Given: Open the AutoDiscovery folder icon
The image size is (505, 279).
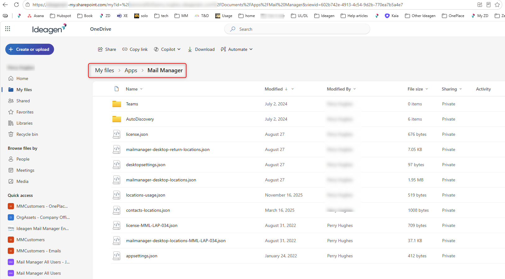Looking at the screenshot, I should [117, 119].
